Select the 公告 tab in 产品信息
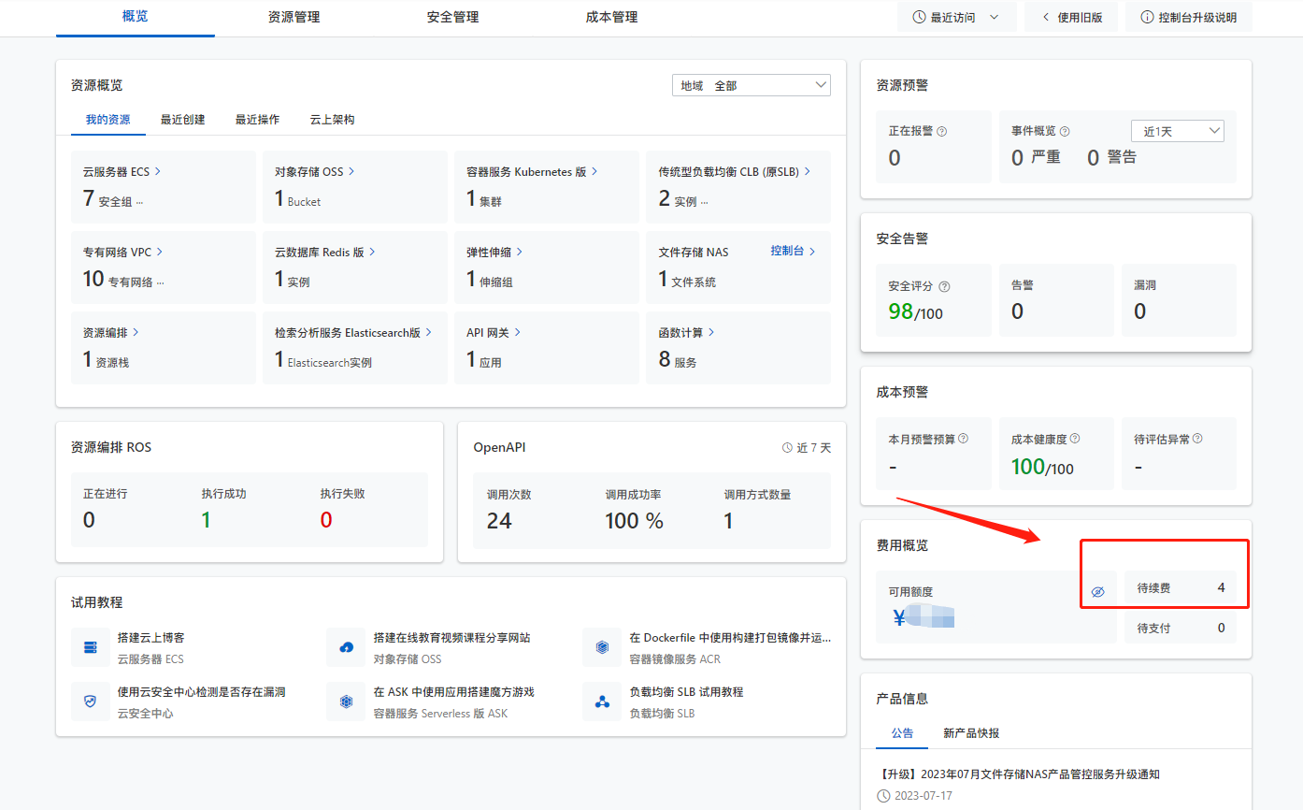 coord(902,733)
